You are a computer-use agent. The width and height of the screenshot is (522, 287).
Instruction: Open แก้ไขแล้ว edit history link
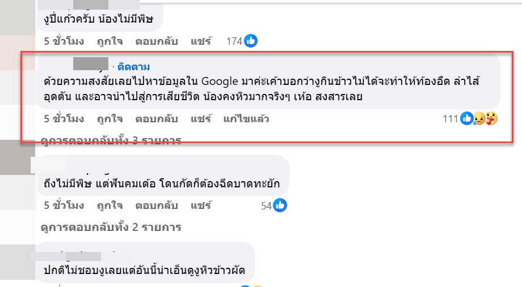point(246,119)
